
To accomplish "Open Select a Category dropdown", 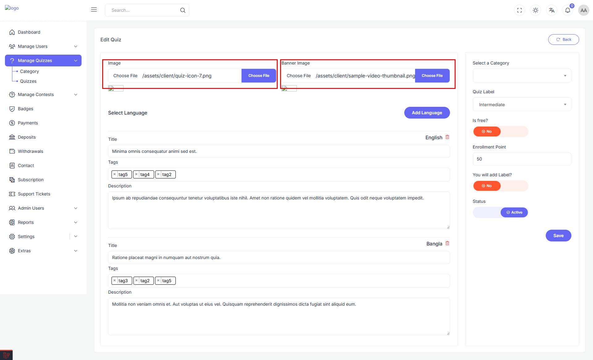I will pos(522,76).
